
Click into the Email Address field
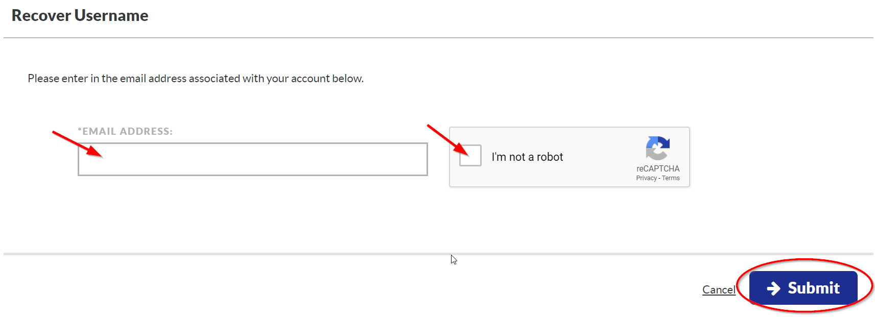tap(252, 159)
